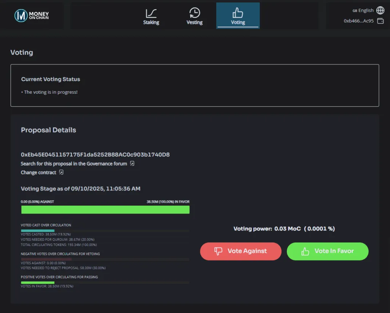Click wallet address 0xb466...Ac95
The width and height of the screenshot is (390, 313).
coord(358,21)
